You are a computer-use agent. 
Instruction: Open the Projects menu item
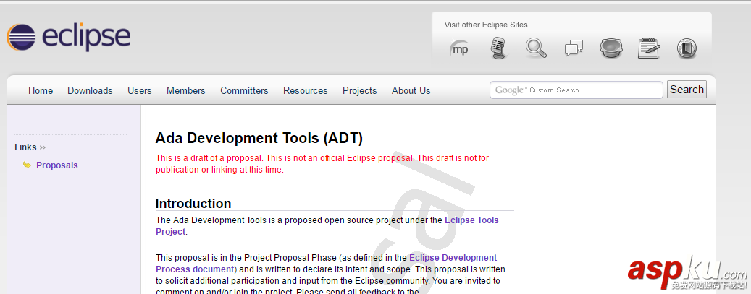[x=359, y=90]
